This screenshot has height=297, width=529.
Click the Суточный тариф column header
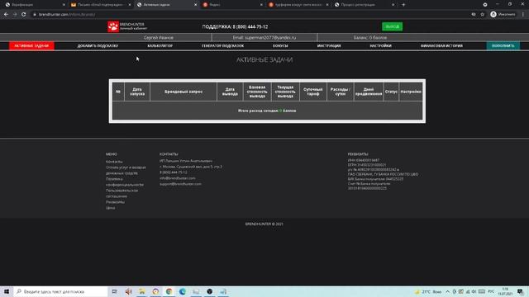coord(313,92)
